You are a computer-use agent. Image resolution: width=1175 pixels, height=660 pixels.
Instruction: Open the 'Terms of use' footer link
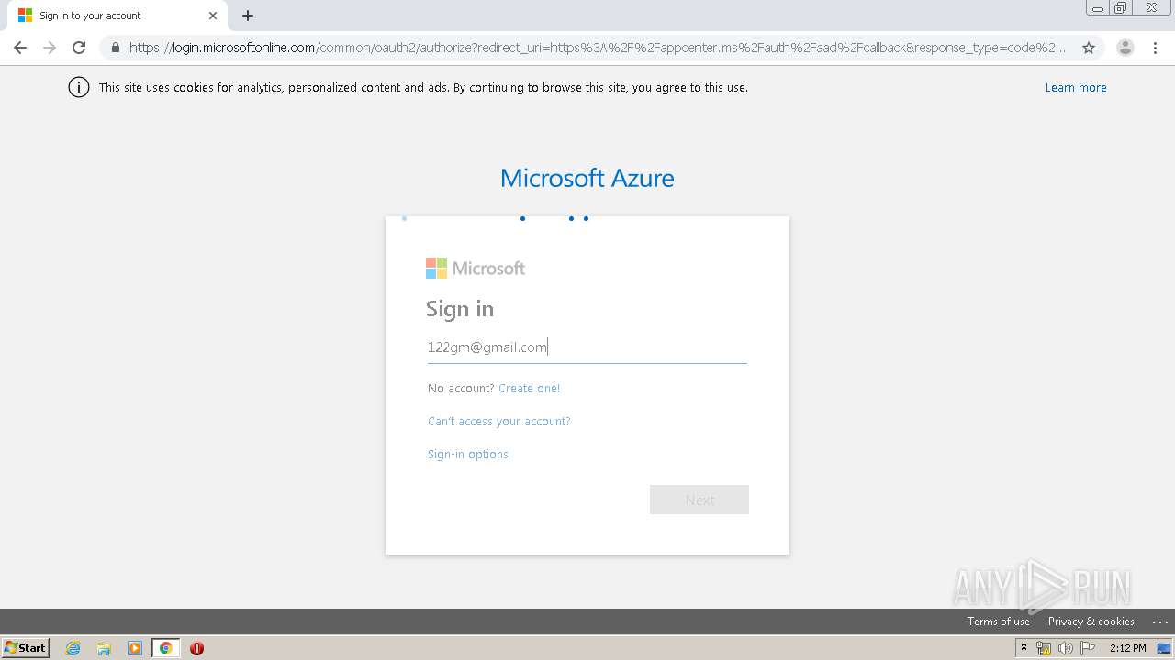coord(999,621)
